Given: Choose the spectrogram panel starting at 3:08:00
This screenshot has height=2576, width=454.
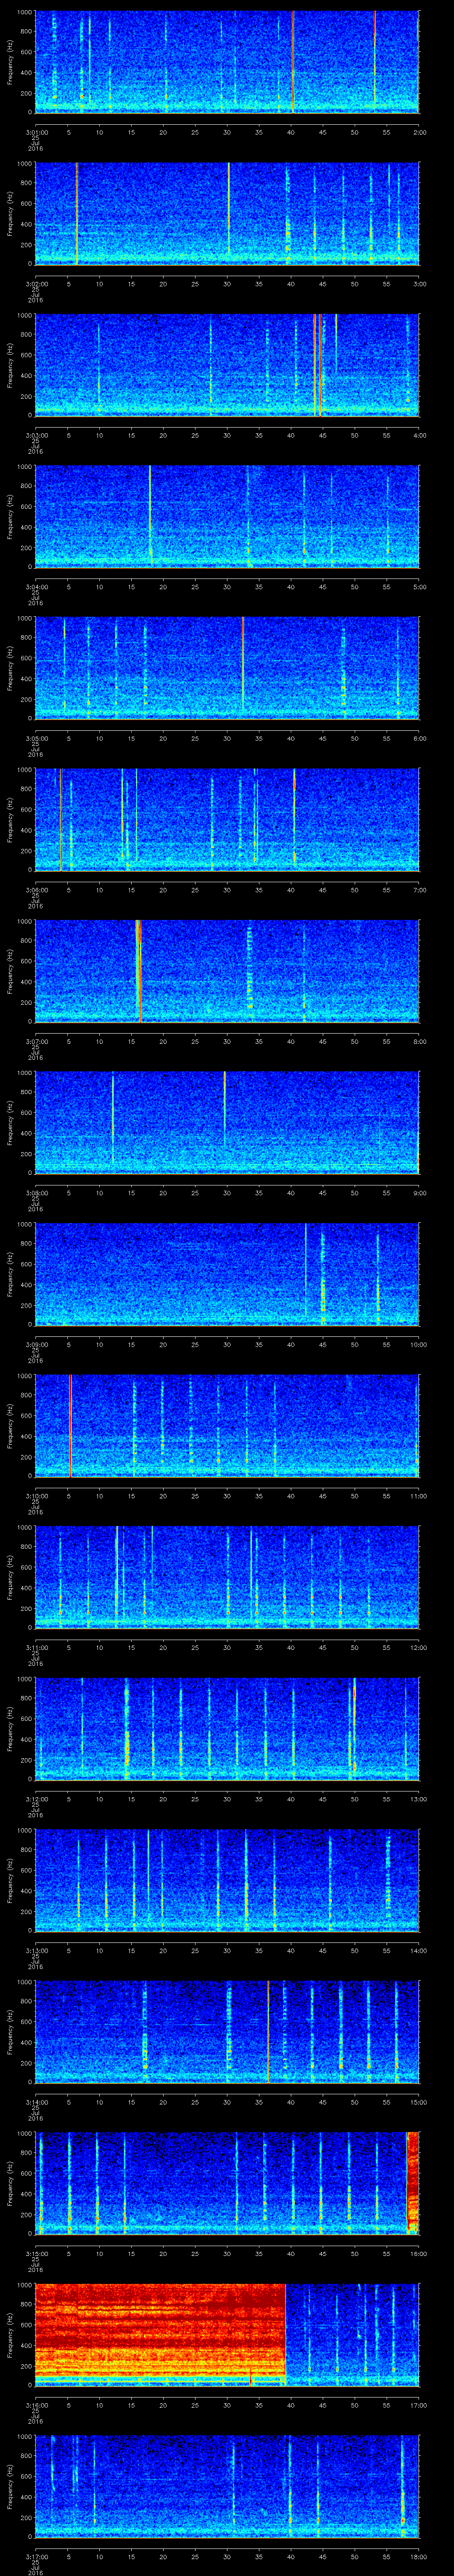Looking at the screenshot, I should 227,1122.
